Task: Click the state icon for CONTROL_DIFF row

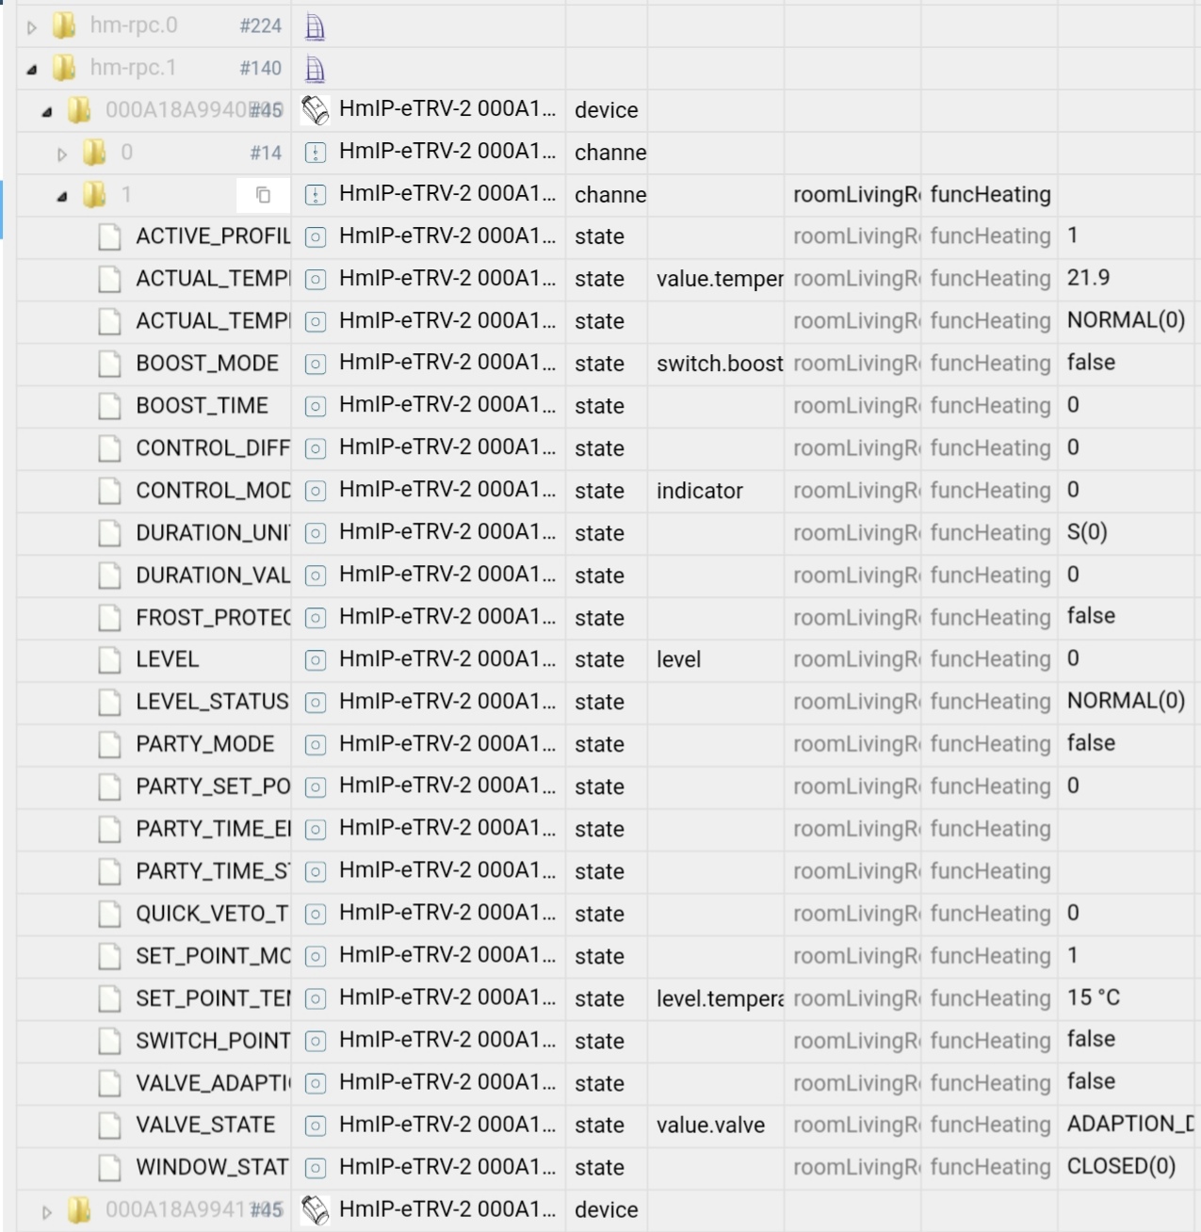Action: (x=316, y=448)
